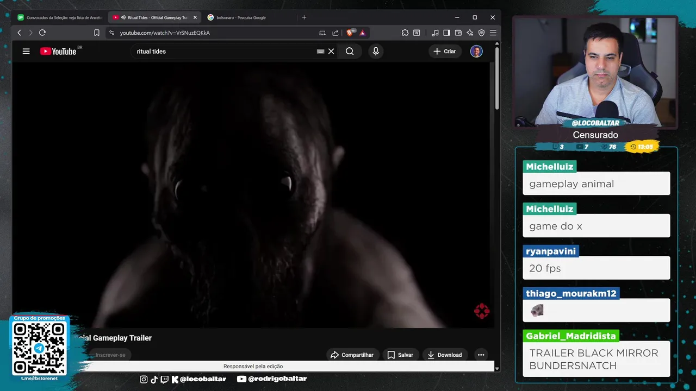Click the streamer webcam feed
Viewport: 696px width, 391px height.
(595, 72)
